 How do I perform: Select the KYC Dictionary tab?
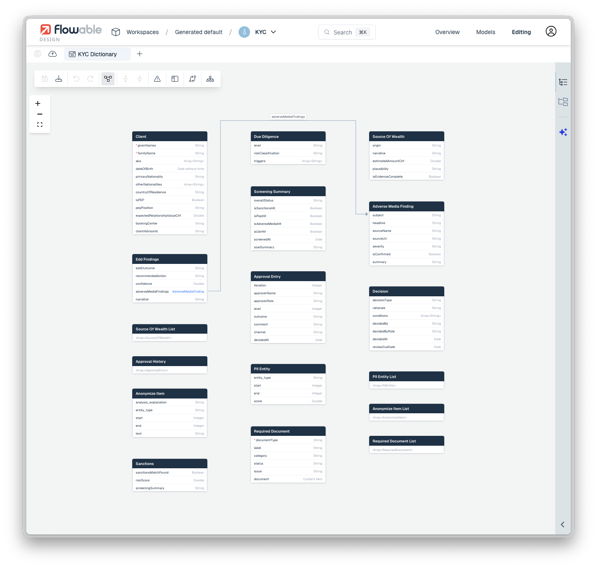pyautogui.click(x=97, y=54)
